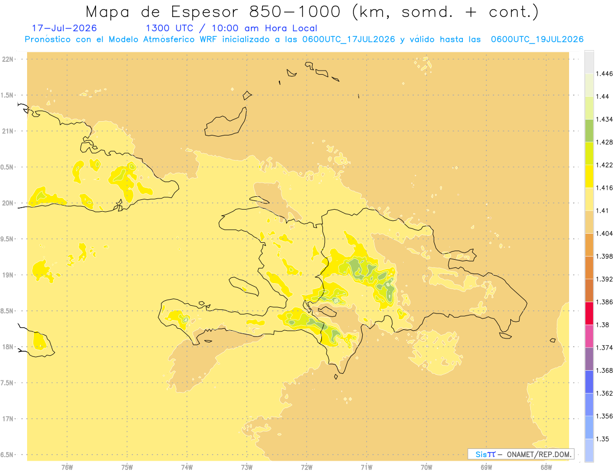Click the "17N" latitude label
613x474 pixels.
(8, 419)
